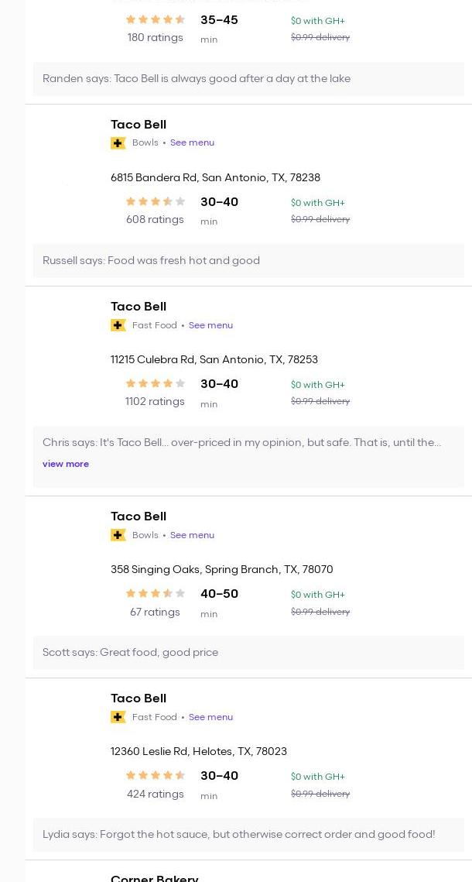Screen dimensions: 472x882
Task: Open the Corner Bakery listing
Action: [155, 877]
